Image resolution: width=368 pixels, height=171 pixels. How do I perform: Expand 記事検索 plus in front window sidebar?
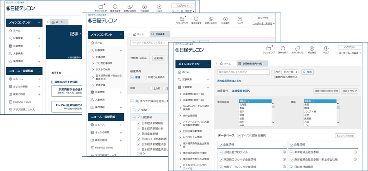coord(207,79)
